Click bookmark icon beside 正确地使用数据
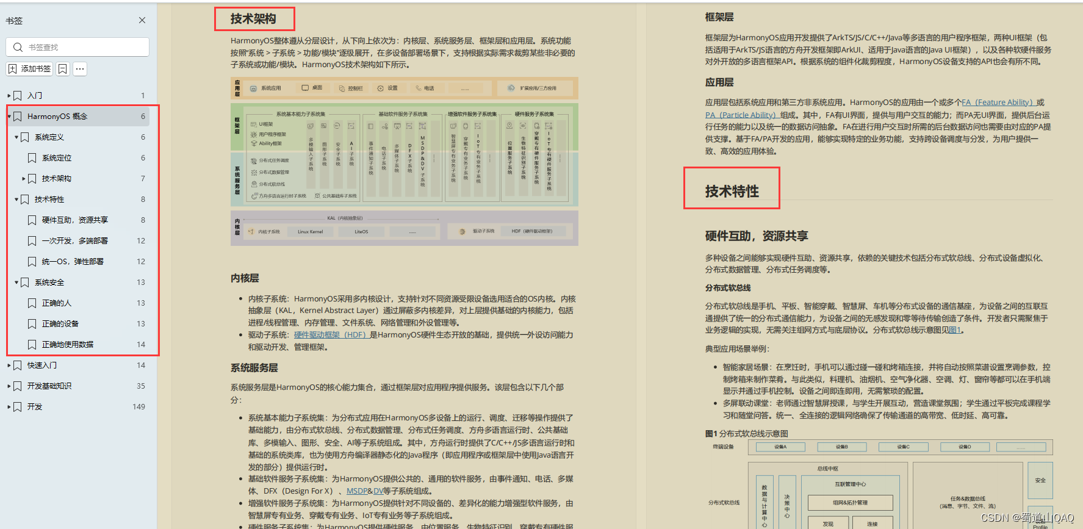The image size is (1083, 529). 32,345
